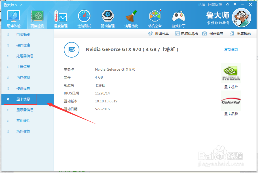258x173 pixels.
Task: Click the graphics card circle icon
Action: 71,50
